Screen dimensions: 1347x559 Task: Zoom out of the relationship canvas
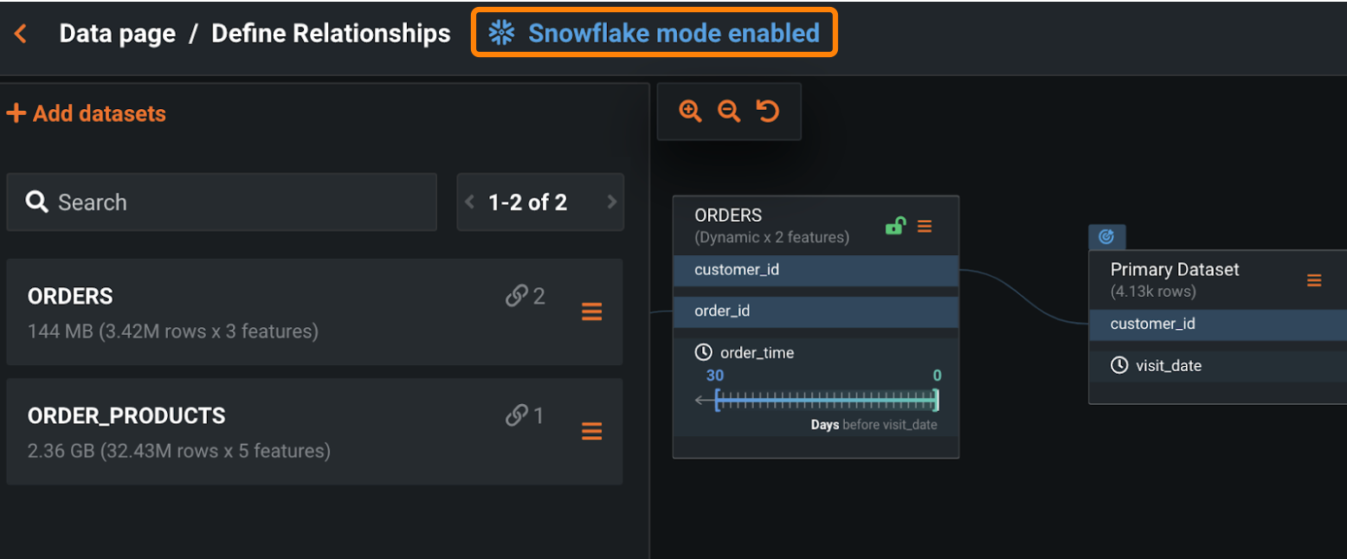(729, 111)
